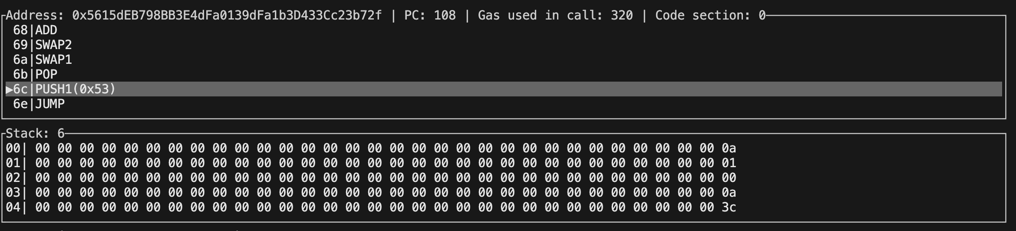Click the ADD opcode at 68
The width and height of the screenshot is (1016, 231).
point(46,30)
